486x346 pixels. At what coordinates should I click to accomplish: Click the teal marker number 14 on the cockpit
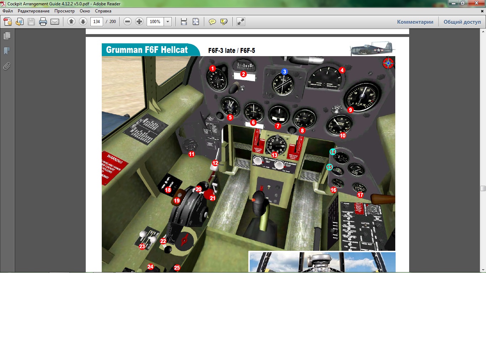pyautogui.click(x=333, y=152)
